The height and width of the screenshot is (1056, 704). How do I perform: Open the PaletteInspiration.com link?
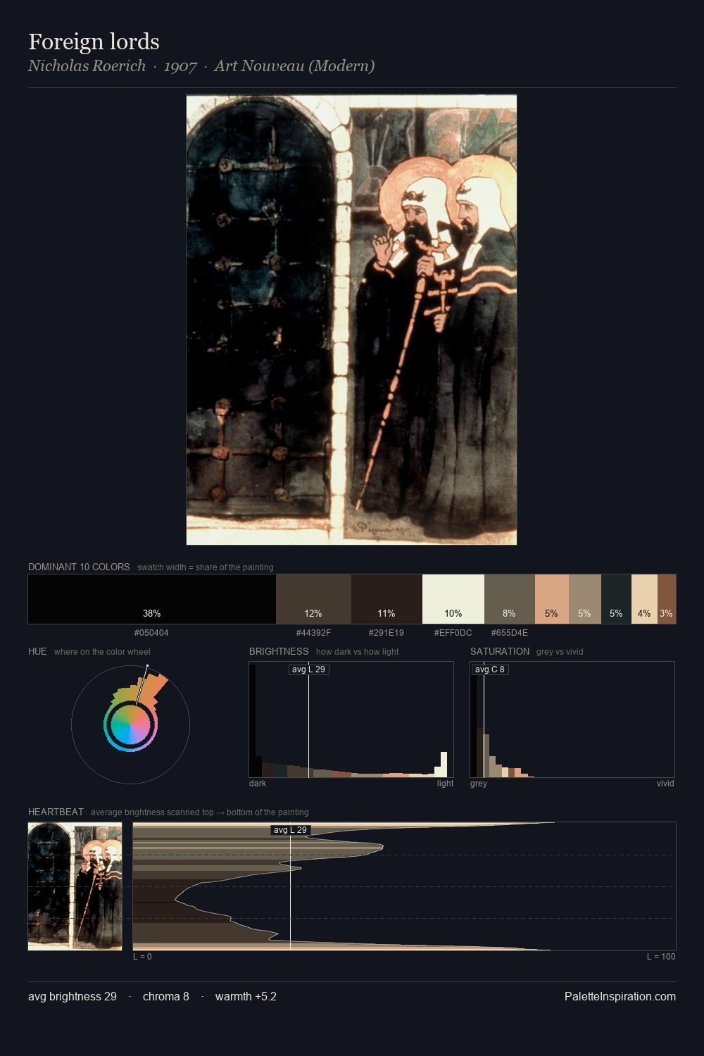tap(620, 996)
